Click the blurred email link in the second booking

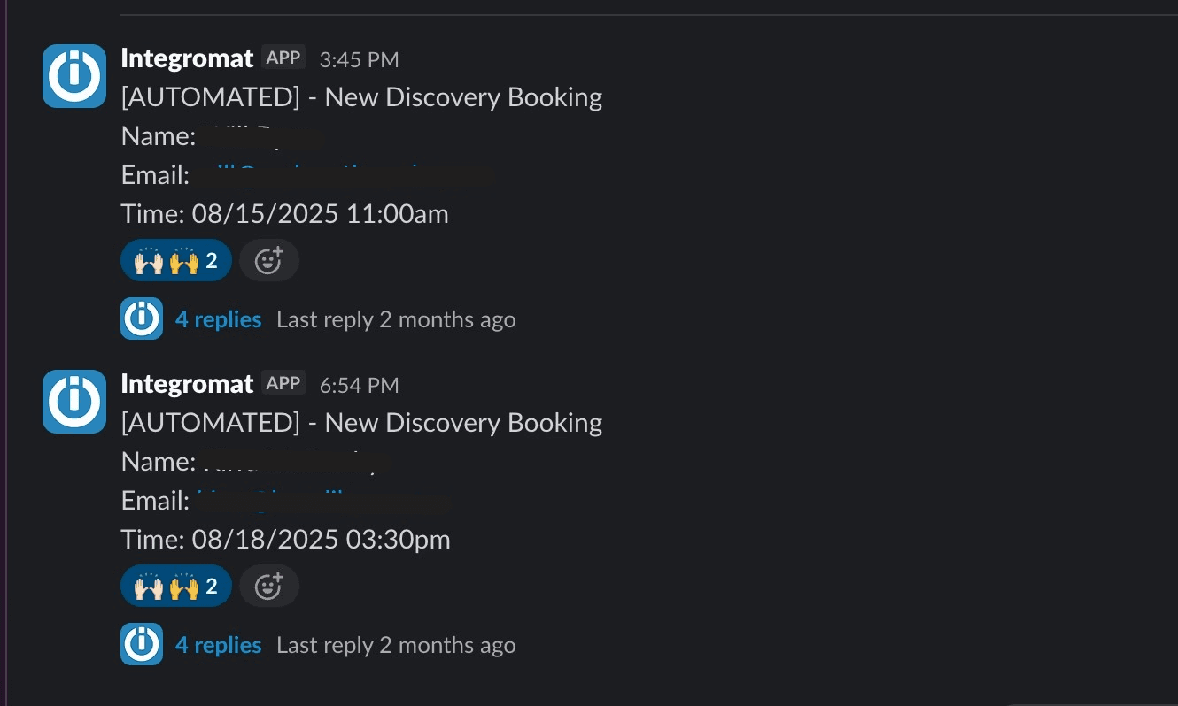tap(320, 501)
